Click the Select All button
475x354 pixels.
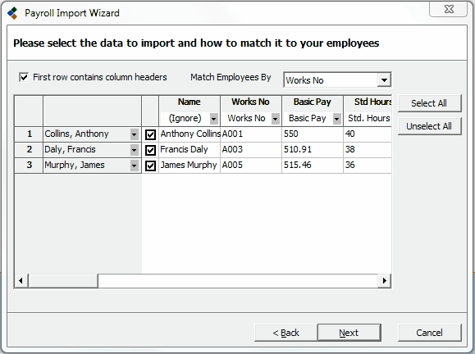429,103
